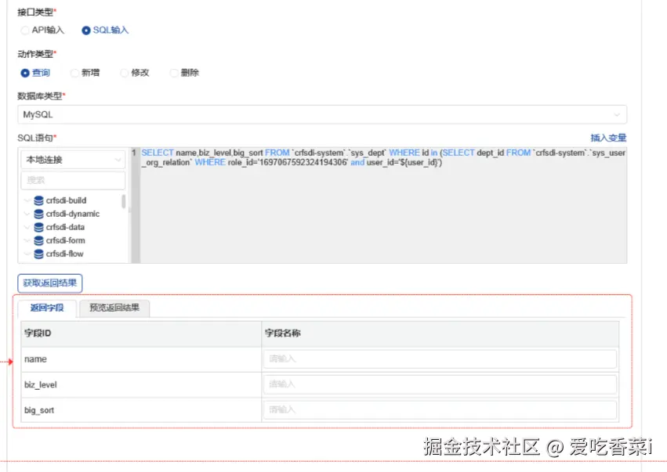This screenshot has height=472, width=667.
Task: Open the MySQL database type dropdown
Action: [x=322, y=115]
